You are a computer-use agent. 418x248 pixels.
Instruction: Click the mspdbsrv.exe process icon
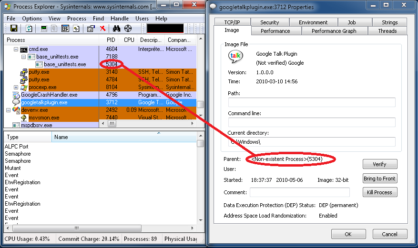click(x=16, y=125)
